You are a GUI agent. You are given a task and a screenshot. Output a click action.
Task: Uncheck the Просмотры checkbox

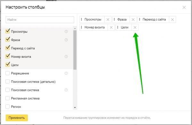7,31
